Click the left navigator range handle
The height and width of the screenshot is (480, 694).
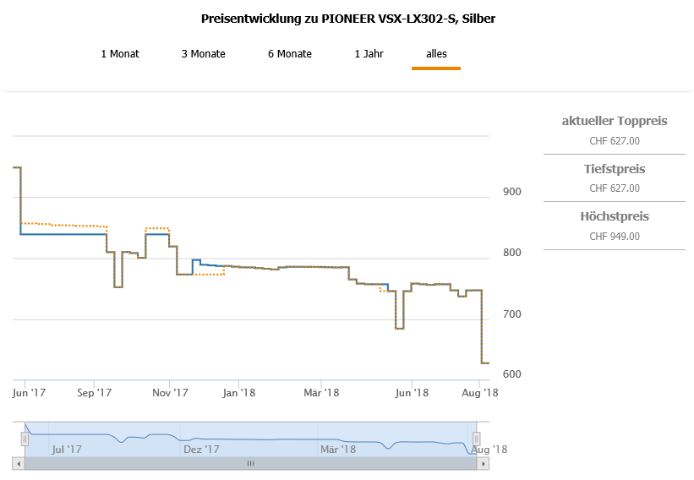(x=25, y=438)
